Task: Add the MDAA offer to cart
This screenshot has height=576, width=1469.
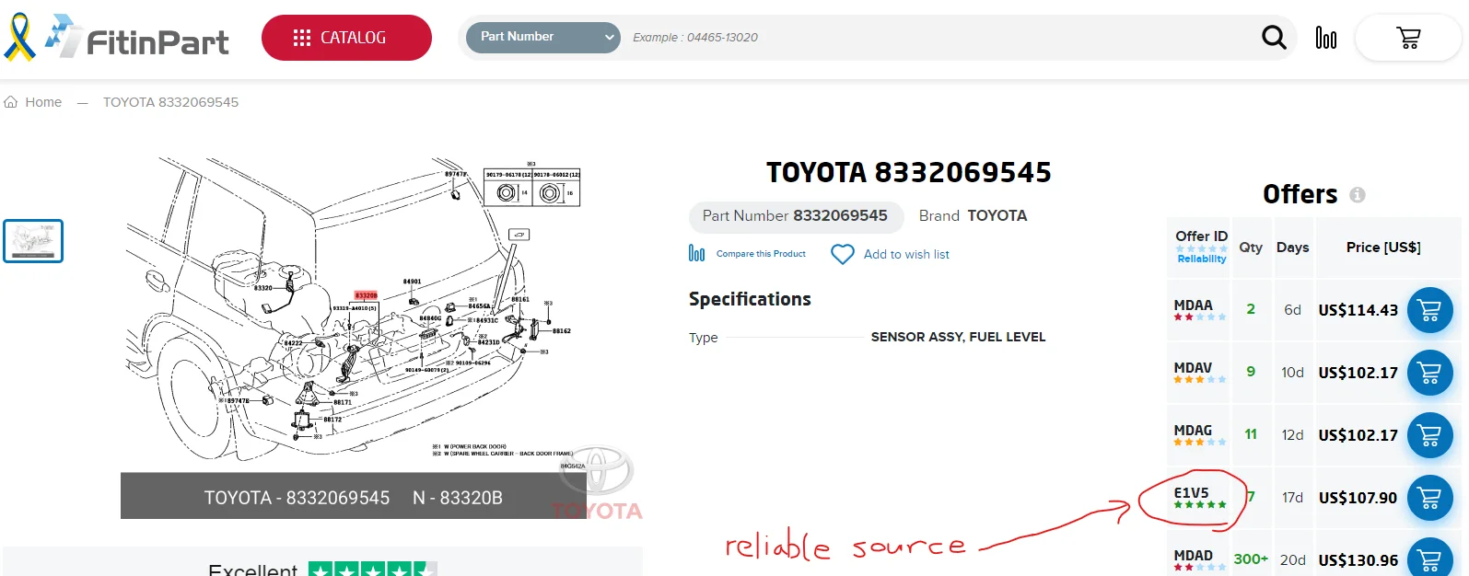Action: click(x=1429, y=310)
